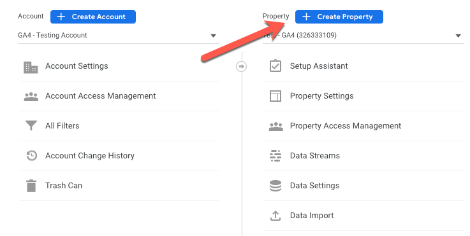The height and width of the screenshot is (236, 470).
Task: Click the All Filters funnel icon
Action: 31,125
